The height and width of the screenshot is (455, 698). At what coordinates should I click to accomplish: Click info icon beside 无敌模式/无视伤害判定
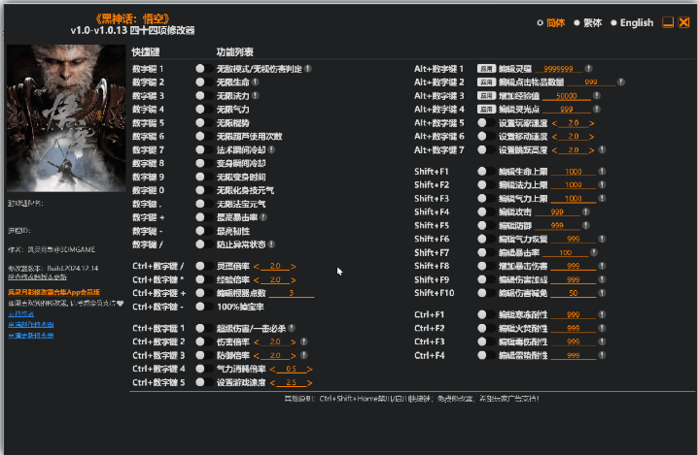(x=308, y=69)
